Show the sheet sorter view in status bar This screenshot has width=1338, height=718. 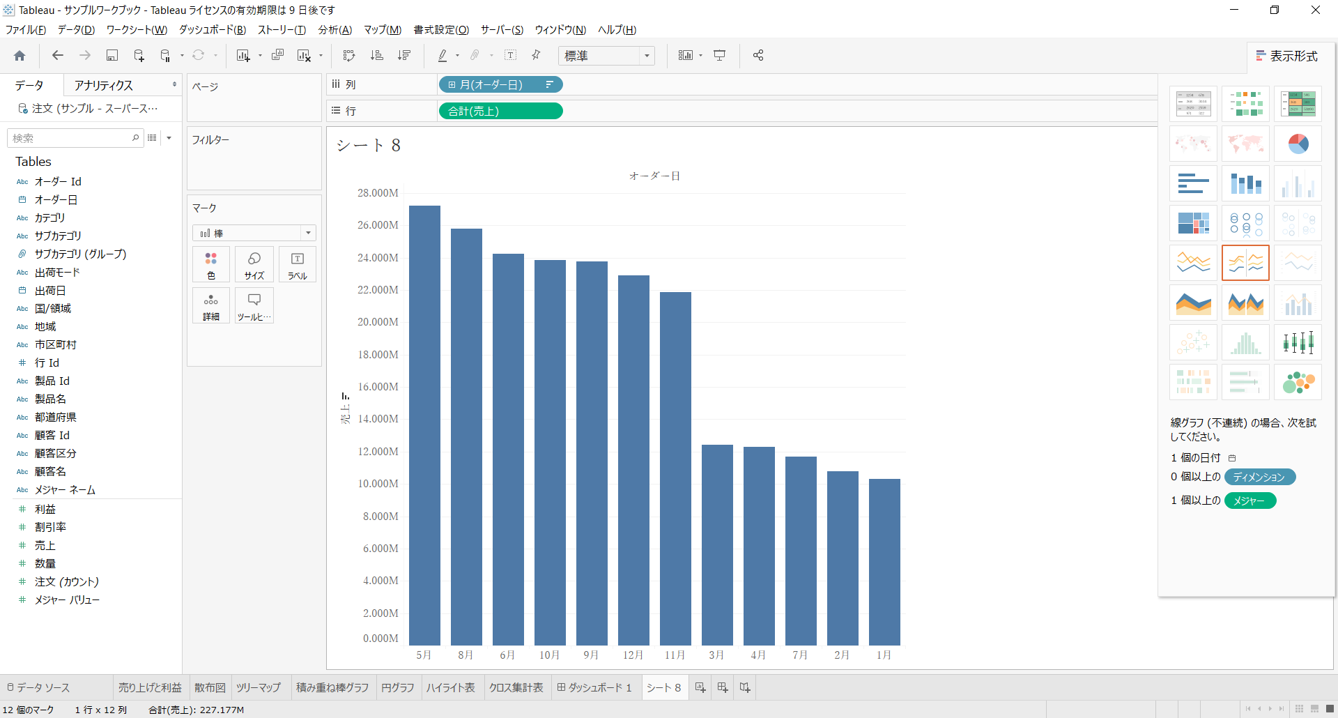1299,709
